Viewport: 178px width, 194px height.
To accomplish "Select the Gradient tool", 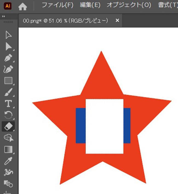I will [8, 149].
